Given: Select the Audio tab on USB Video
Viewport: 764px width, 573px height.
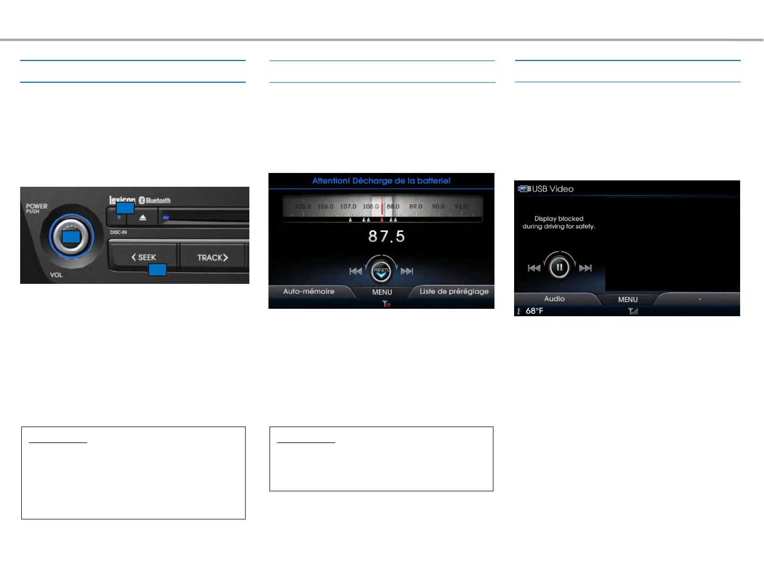Looking at the screenshot, I should (554, 299).
